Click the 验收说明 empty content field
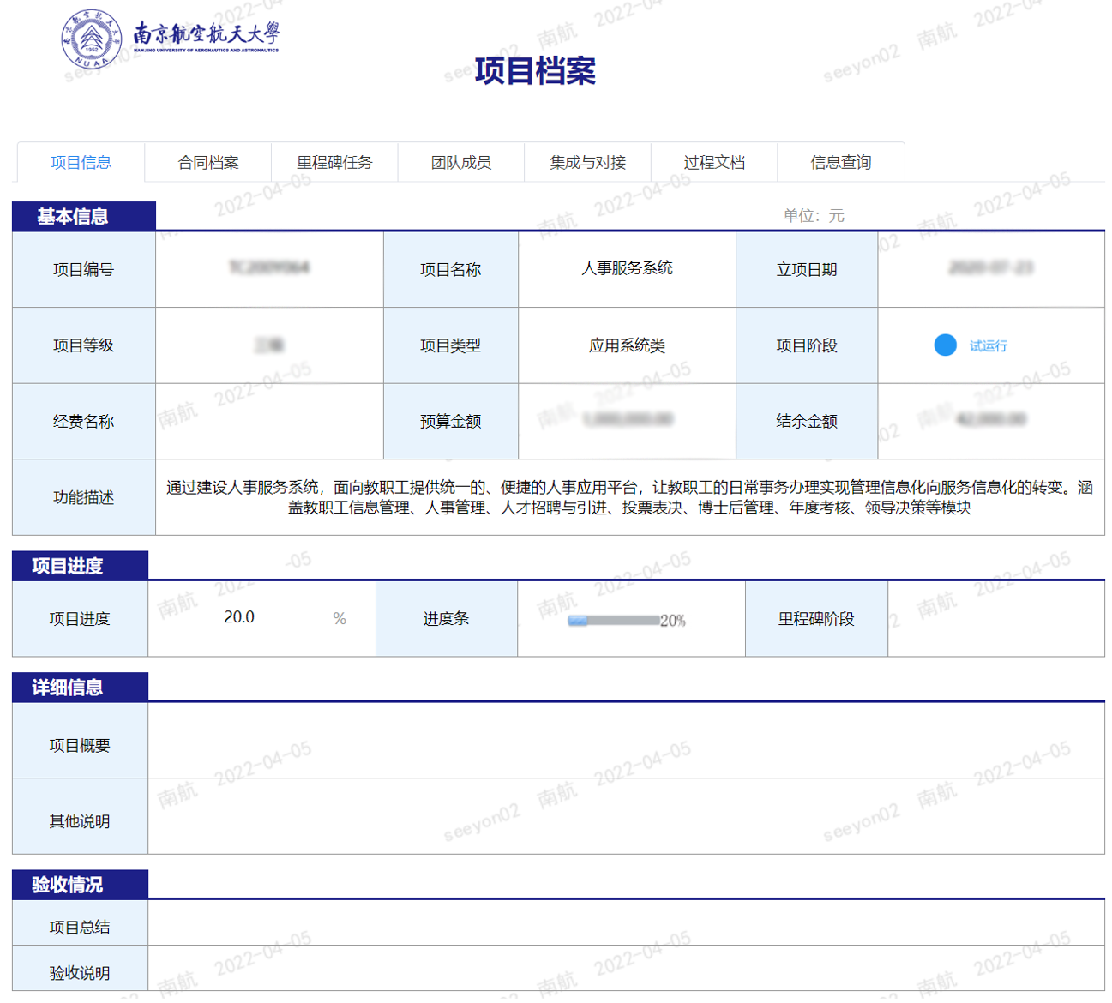This screenshot has width=1112, height=1003. 626,969
